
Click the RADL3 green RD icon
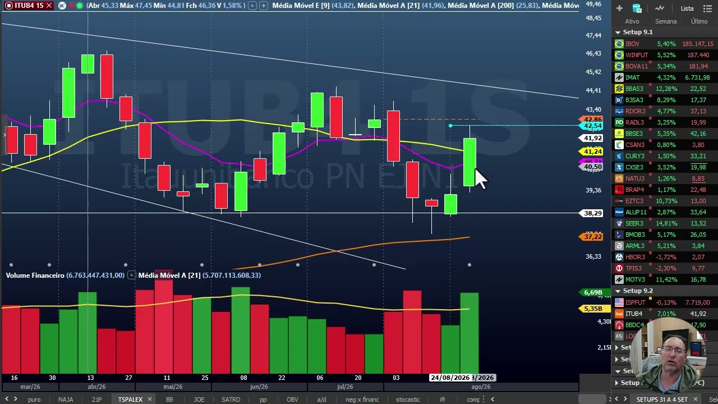[619, 122]
